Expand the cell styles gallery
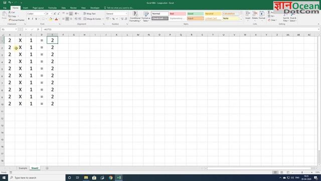 click(x=241, y=19)
